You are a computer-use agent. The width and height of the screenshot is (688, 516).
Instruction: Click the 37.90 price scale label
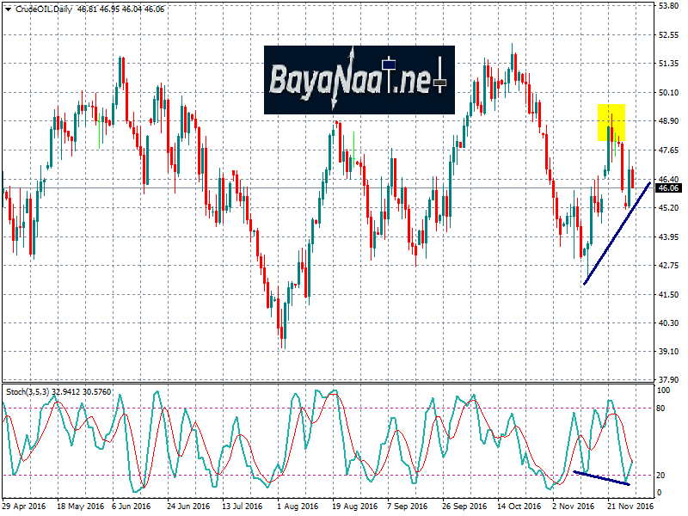[x=668, y=379]
